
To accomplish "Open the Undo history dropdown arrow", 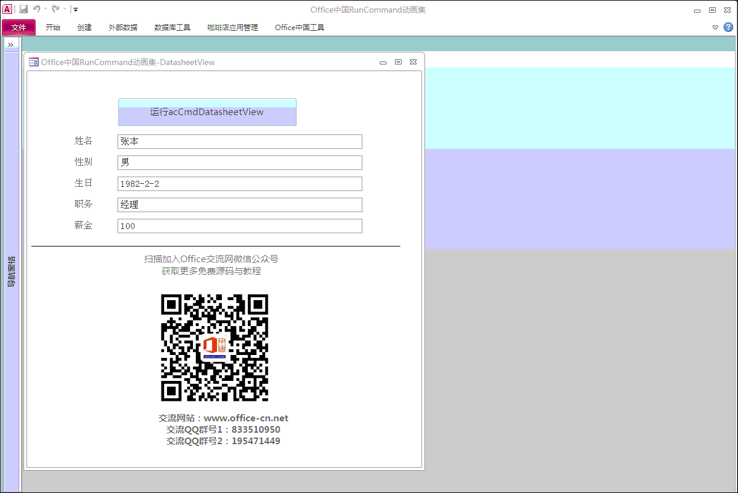I will [x=45, y=10].
